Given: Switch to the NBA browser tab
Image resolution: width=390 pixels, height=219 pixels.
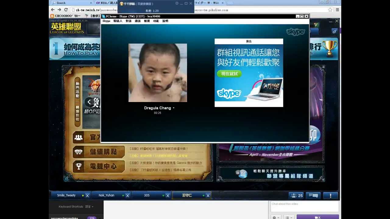Looking at the screenshot, I should (x=106, y=3).
